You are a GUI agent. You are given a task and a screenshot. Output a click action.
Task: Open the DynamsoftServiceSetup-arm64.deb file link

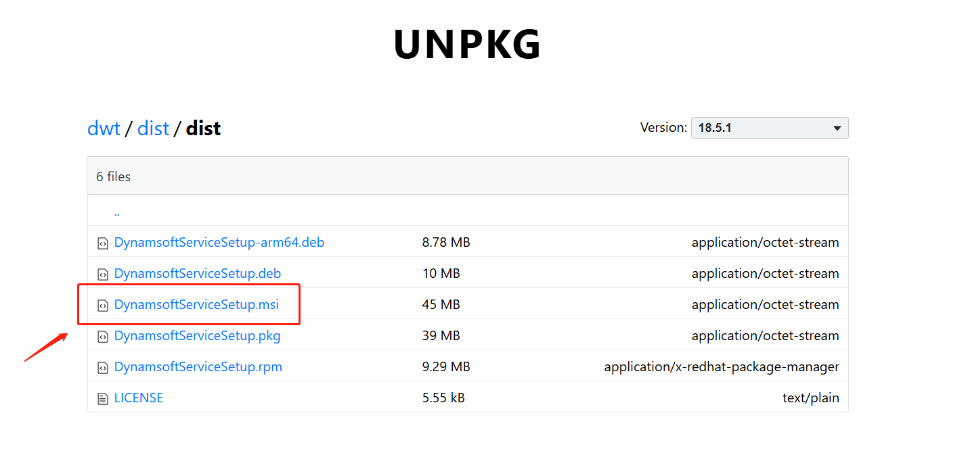(219, 242)
